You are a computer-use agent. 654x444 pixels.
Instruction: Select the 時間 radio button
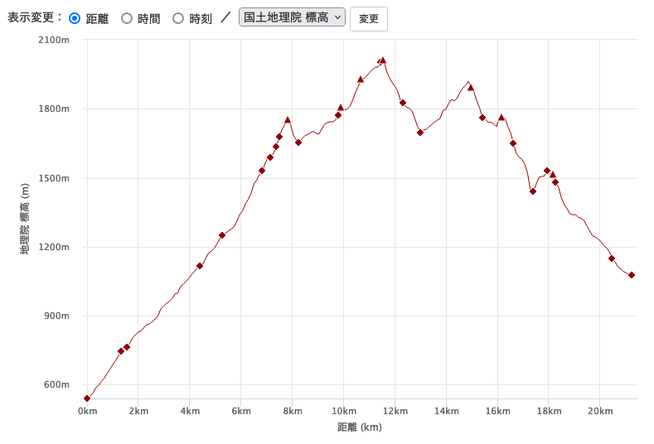click(127, 18)
